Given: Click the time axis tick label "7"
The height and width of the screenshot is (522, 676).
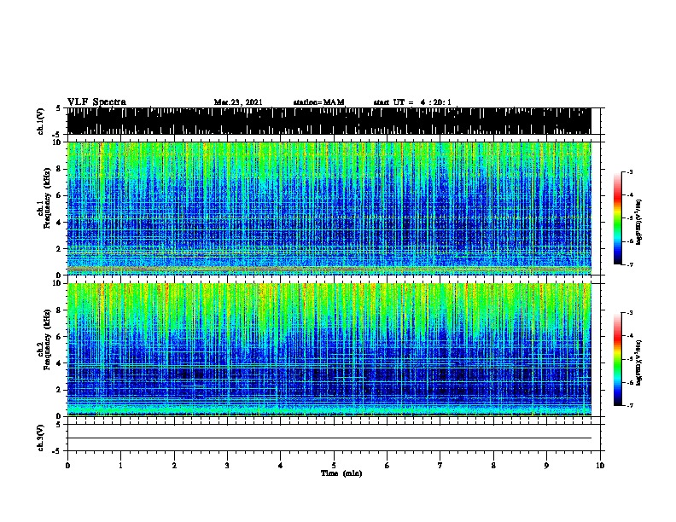Looking at the screenshot, I should coord(440,466).
